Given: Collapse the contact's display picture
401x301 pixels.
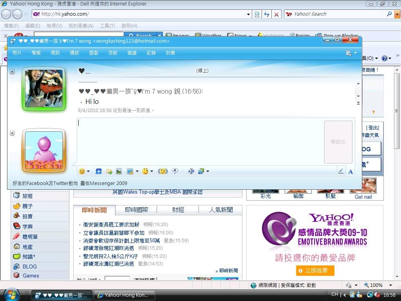Looking at the screenshot, I should point(13,72).
